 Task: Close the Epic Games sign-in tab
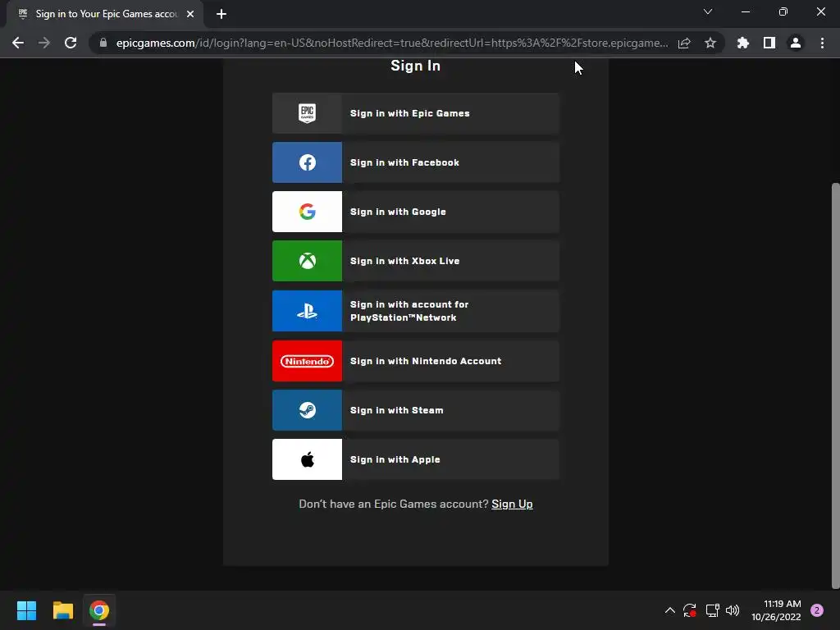coord(190,14)
